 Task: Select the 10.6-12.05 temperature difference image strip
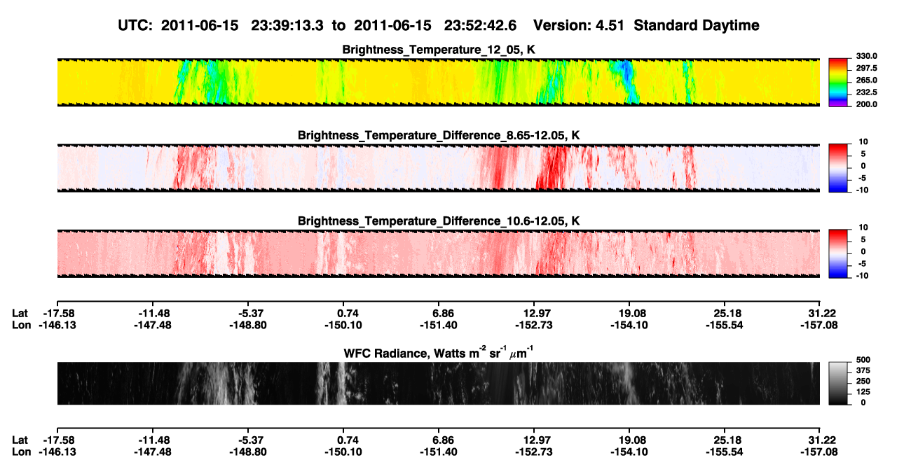[438, 253]
